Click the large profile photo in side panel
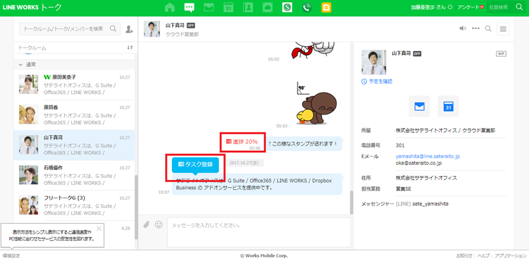This screenshot has width=529, height=260. (374, 62)
